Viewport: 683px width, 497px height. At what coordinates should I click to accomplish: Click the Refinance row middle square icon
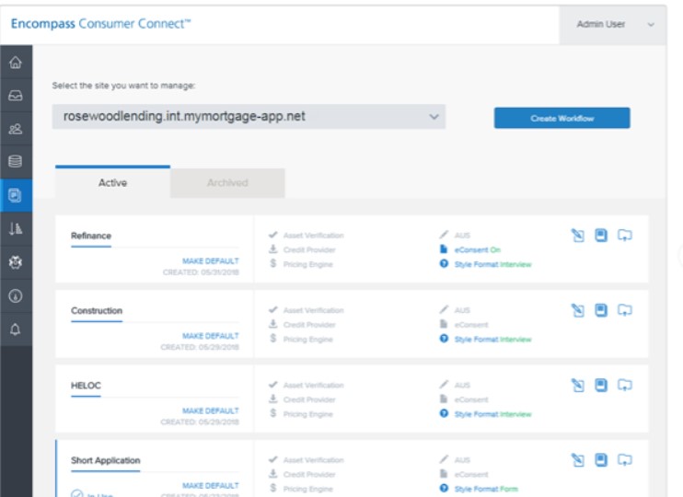(601, 236)
